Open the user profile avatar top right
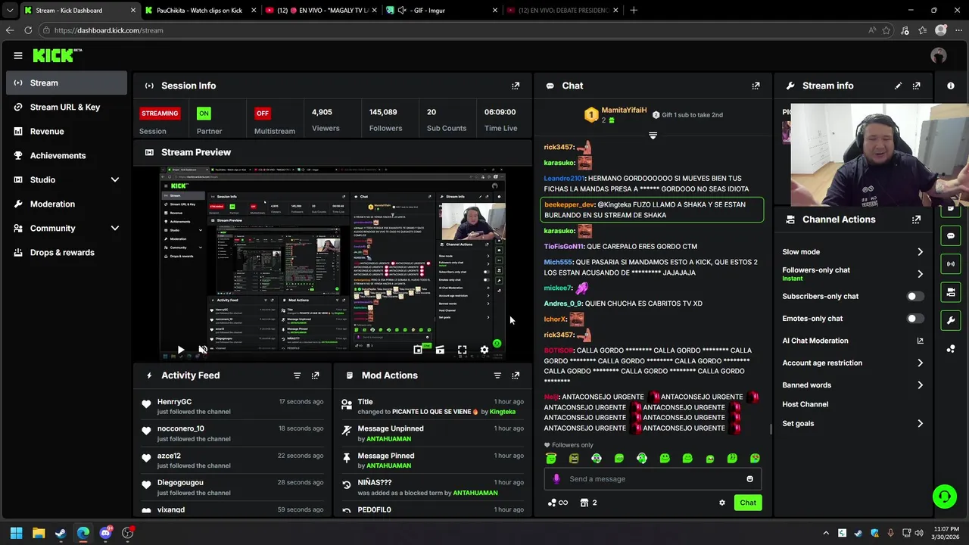 click(939, 55)
